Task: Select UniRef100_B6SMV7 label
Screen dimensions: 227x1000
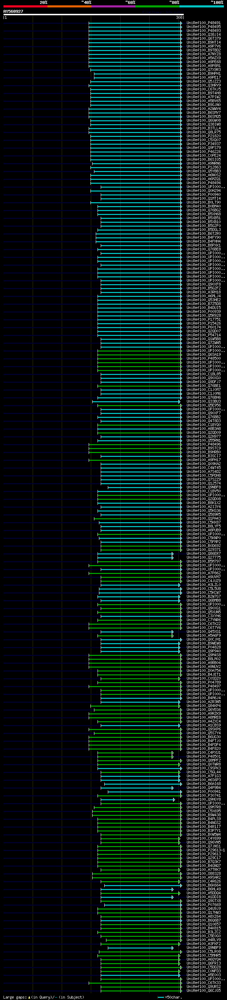Action: [x=203, y=112]
